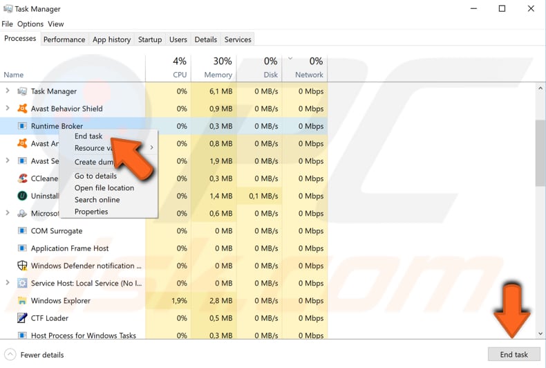This screenshot has width=546, height=368.
Task: Maximize the Task Manager window
Action: click(x=502, y=8)
